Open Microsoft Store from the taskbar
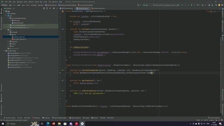Image resolution: width=224 pixels, height=126 pixels. point(65,124)
